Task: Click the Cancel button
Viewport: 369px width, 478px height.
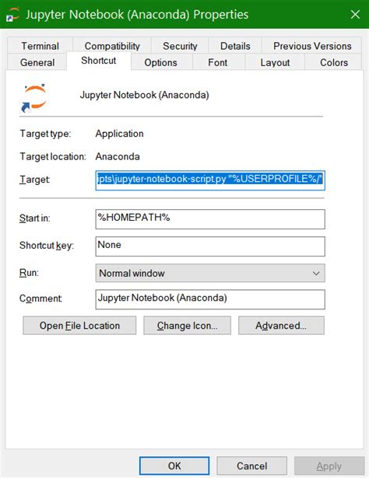Action: pos(251,466)
